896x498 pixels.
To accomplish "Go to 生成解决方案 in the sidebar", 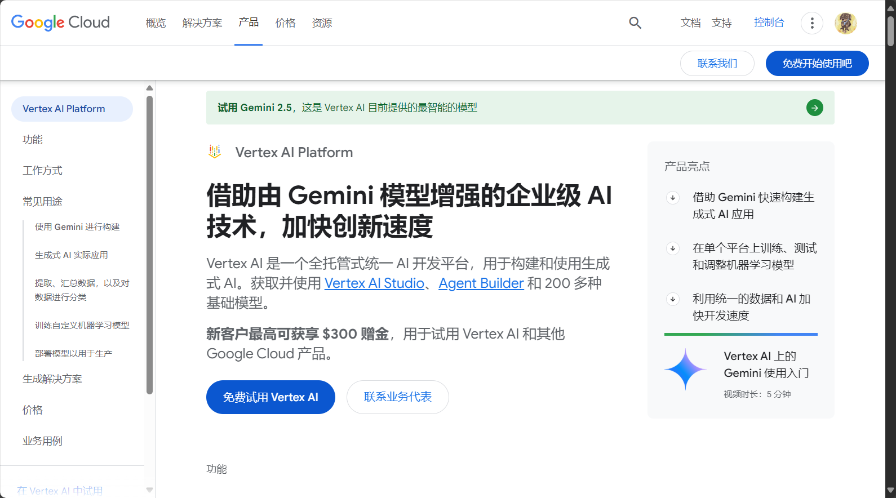I will point(52,379).
